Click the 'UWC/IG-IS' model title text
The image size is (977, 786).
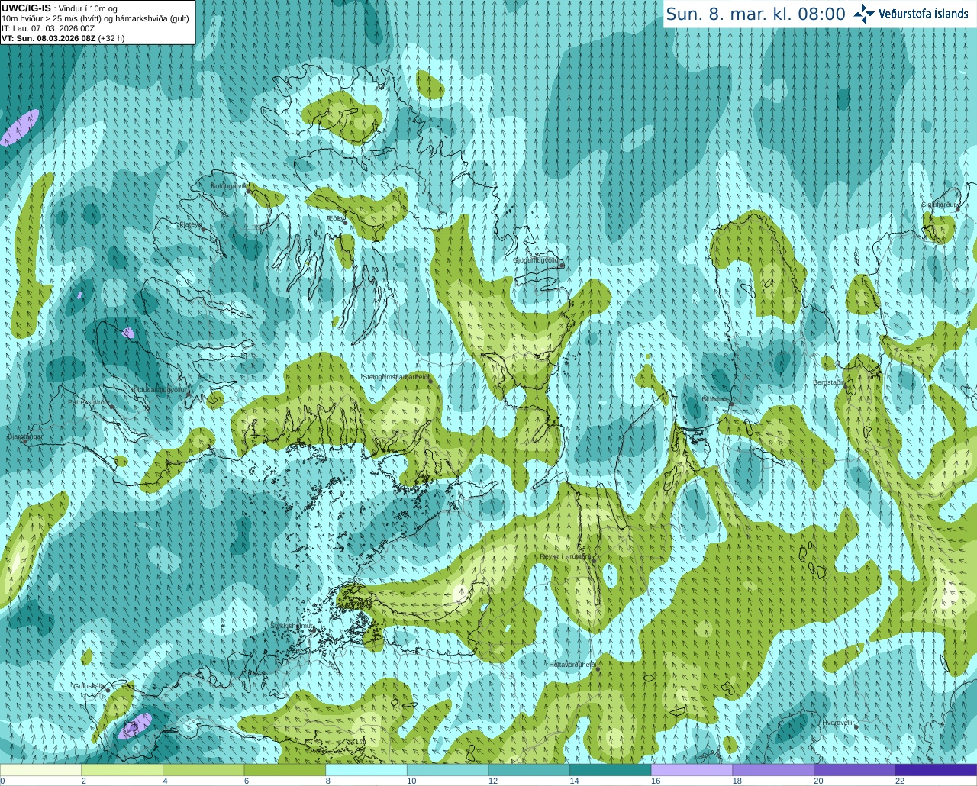(x=26, y=8)
